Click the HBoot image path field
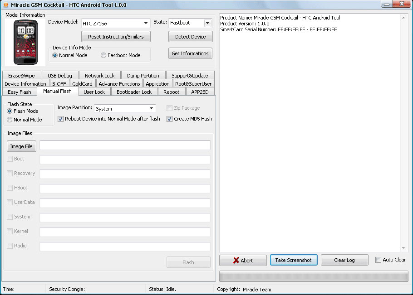413x295 pixels. (x=125, y=189)
